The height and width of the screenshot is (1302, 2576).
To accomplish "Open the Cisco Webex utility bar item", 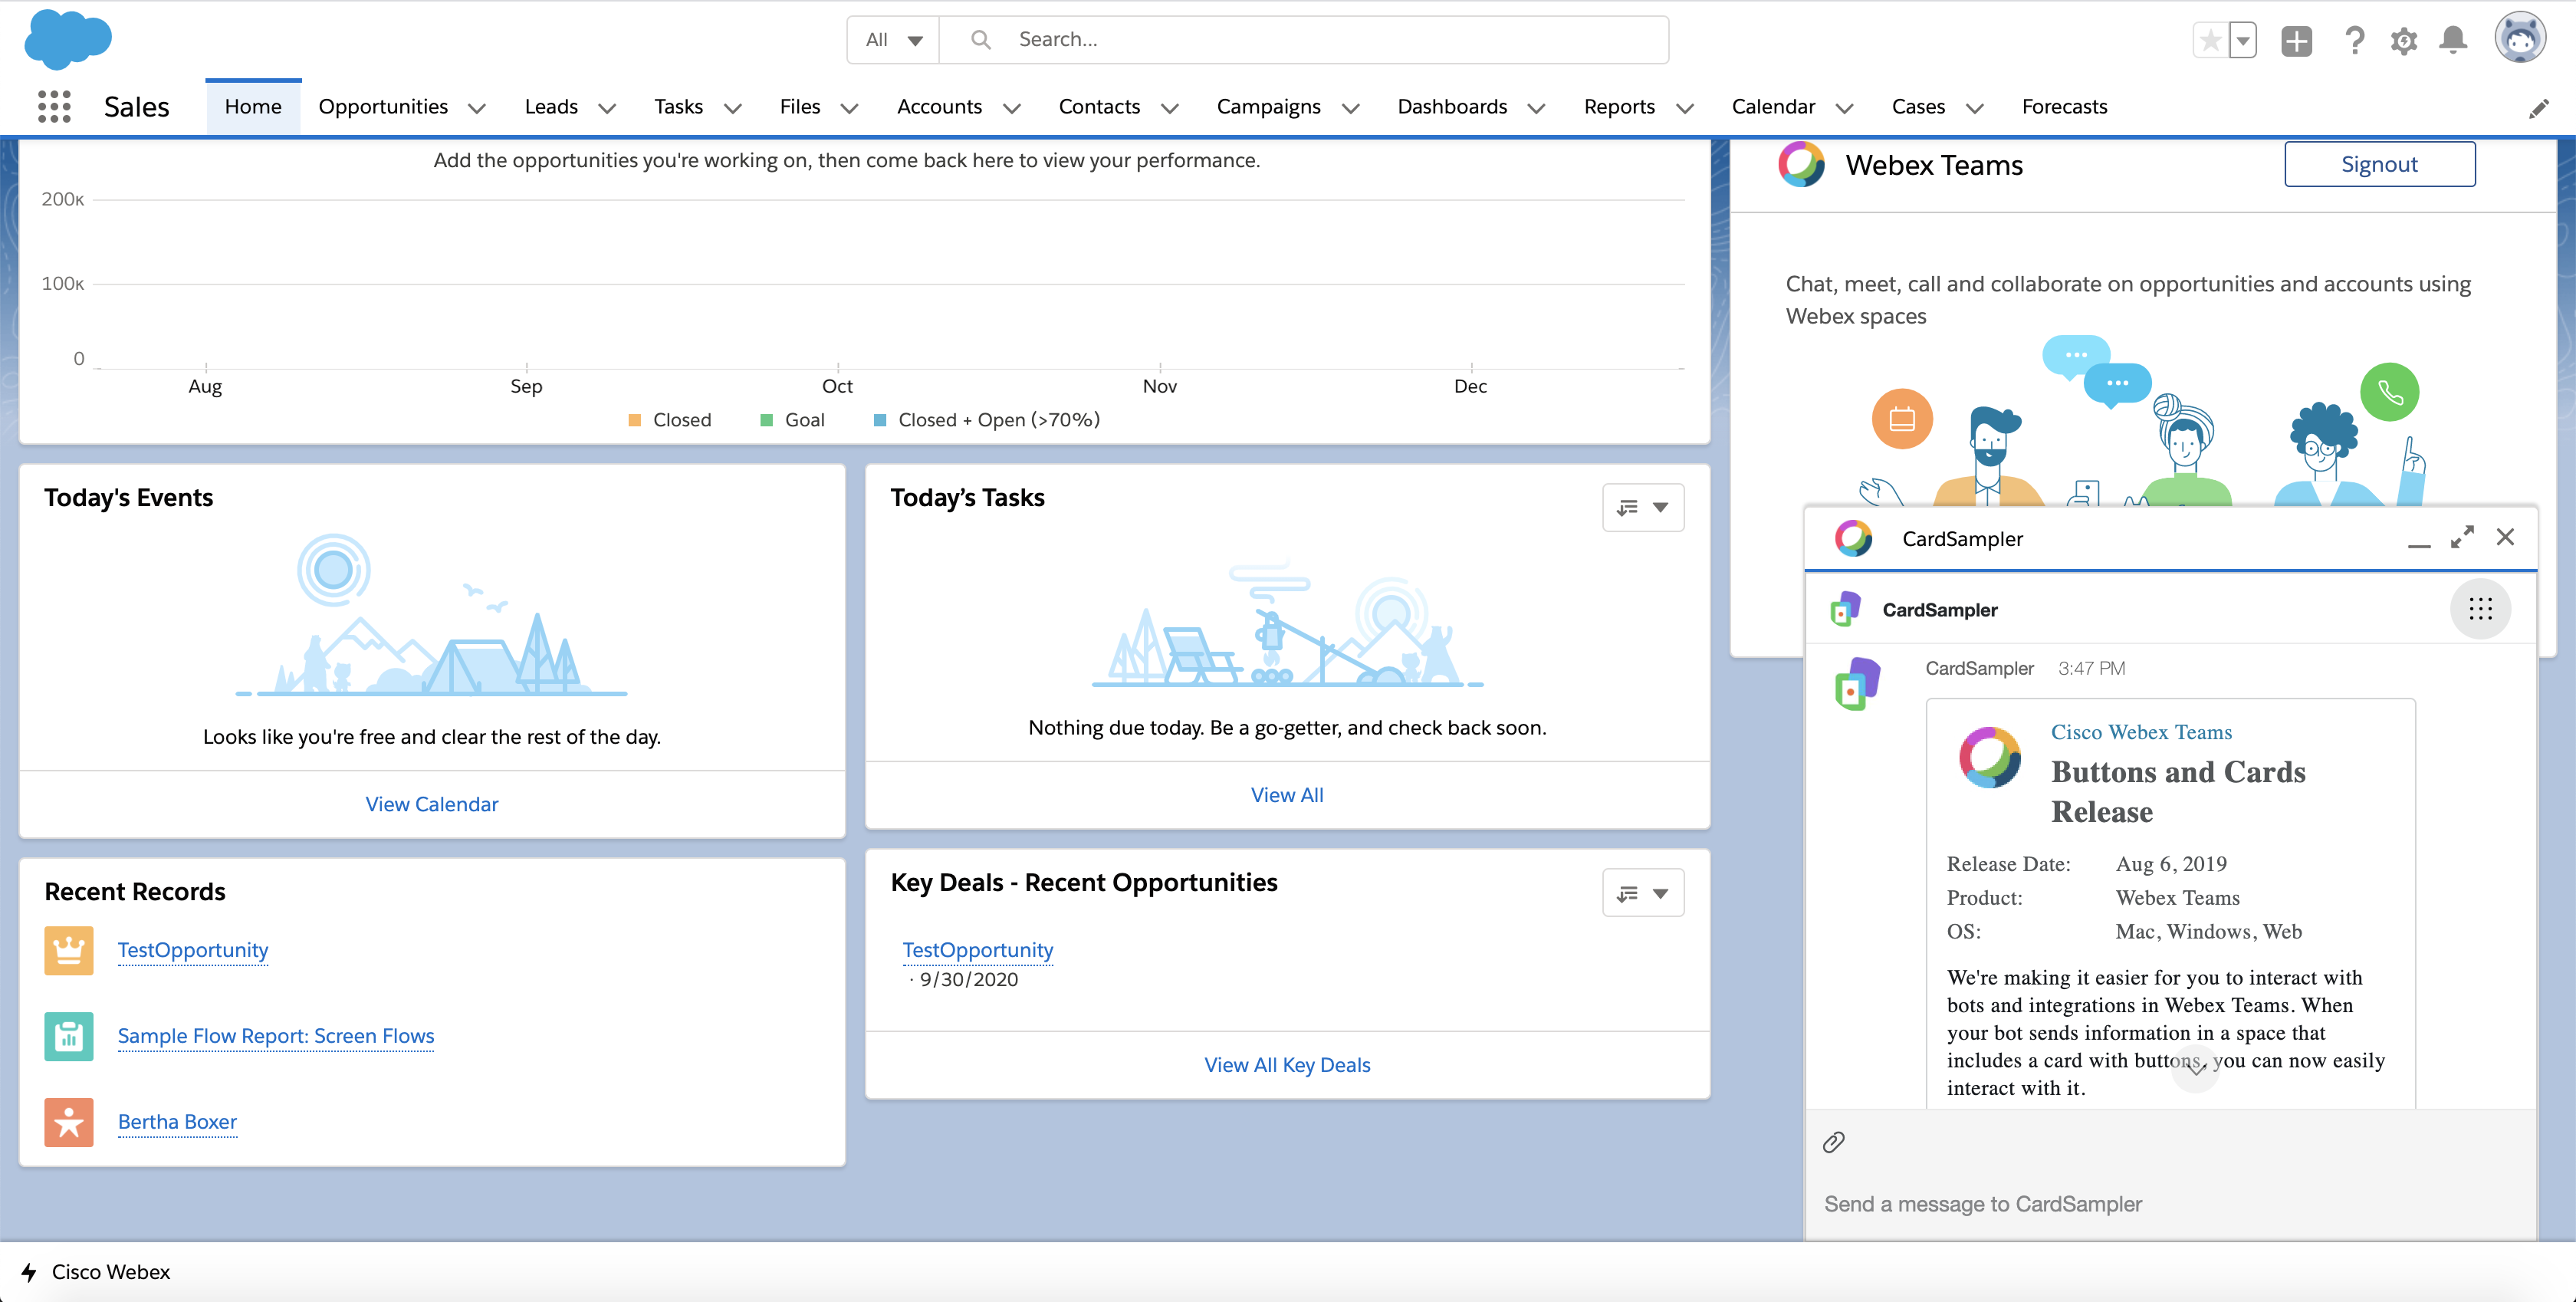I will tap(96, 1272).
